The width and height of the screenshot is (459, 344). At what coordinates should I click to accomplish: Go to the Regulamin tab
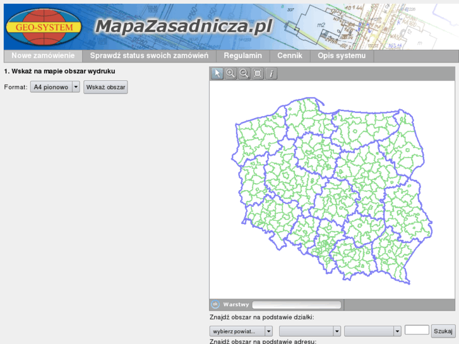(x=243, y=56)
